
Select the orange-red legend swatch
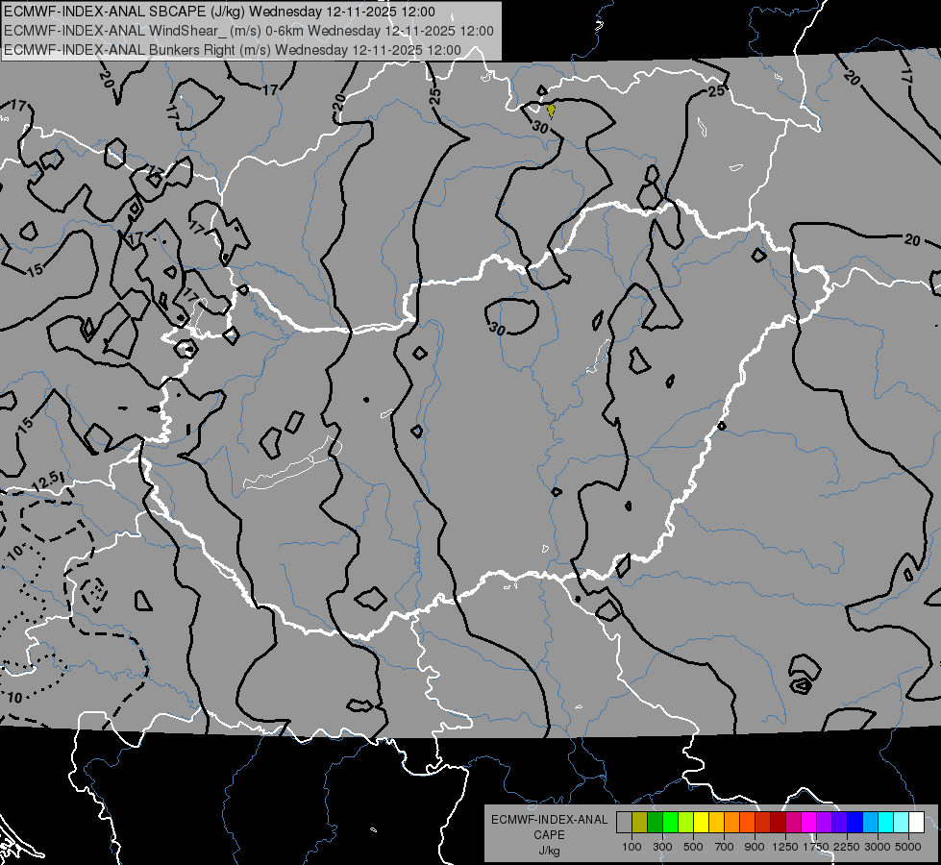(747, 823)
